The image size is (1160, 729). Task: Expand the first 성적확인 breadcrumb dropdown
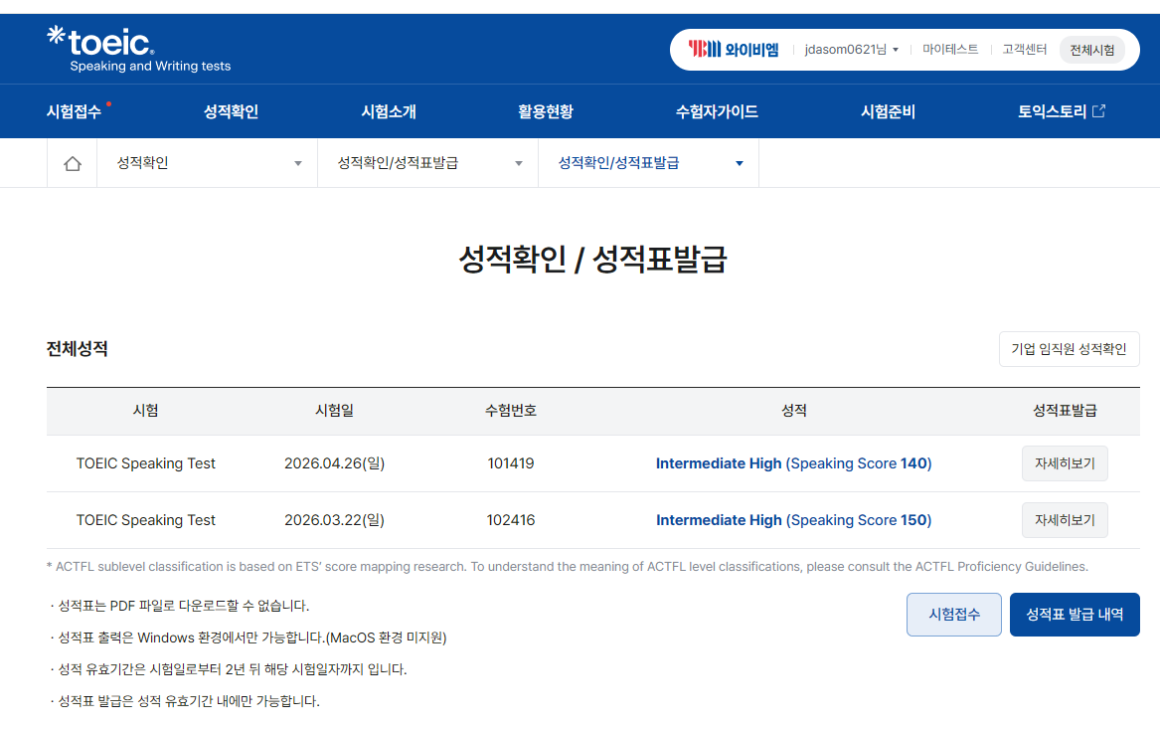pos(207,163)
